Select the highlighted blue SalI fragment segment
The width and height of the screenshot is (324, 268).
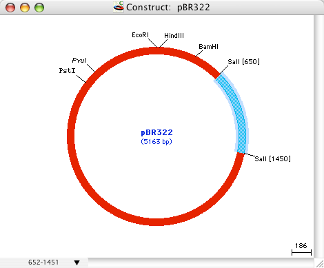click(x=237, y=110)
